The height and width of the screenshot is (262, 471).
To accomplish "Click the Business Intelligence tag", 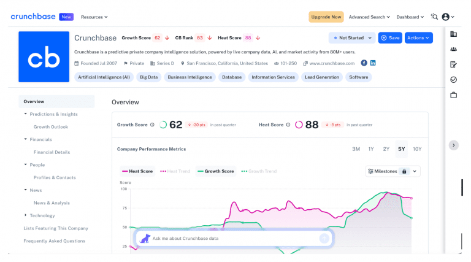I will pos(190,77).
